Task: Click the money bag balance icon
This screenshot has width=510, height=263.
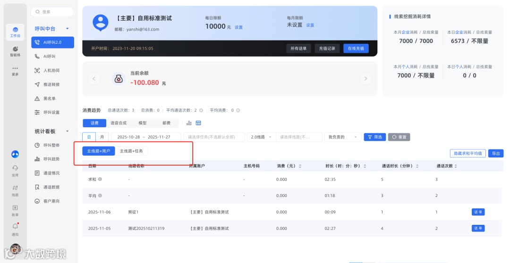Action: [119, 79]
